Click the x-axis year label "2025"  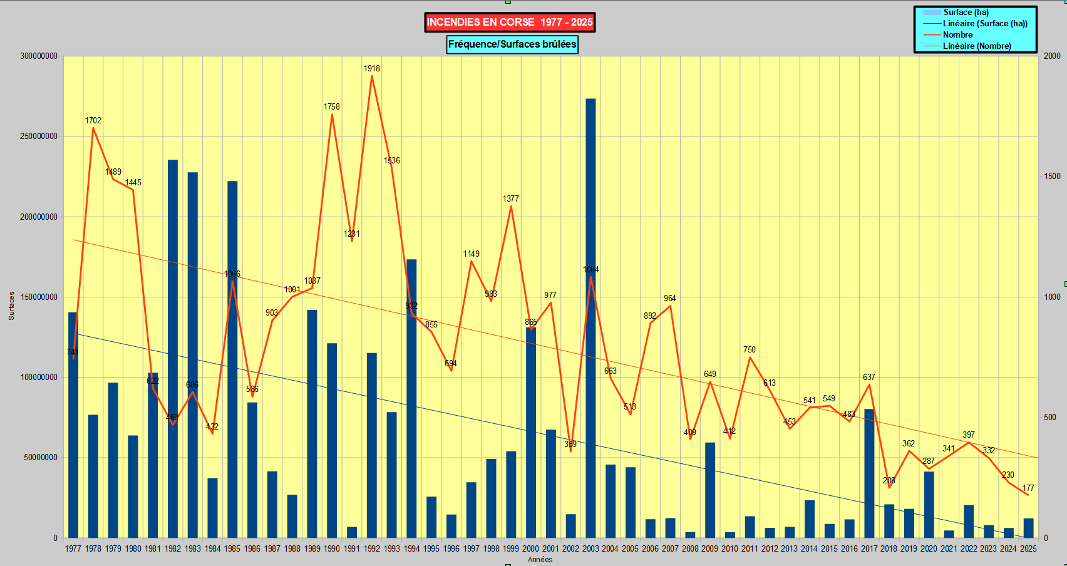[x=1028, y=548]
